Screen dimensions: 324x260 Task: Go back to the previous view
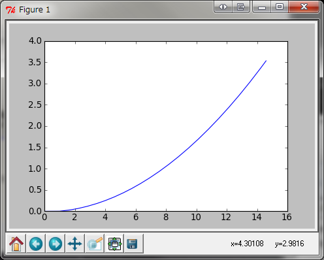[x=36, y=244]
